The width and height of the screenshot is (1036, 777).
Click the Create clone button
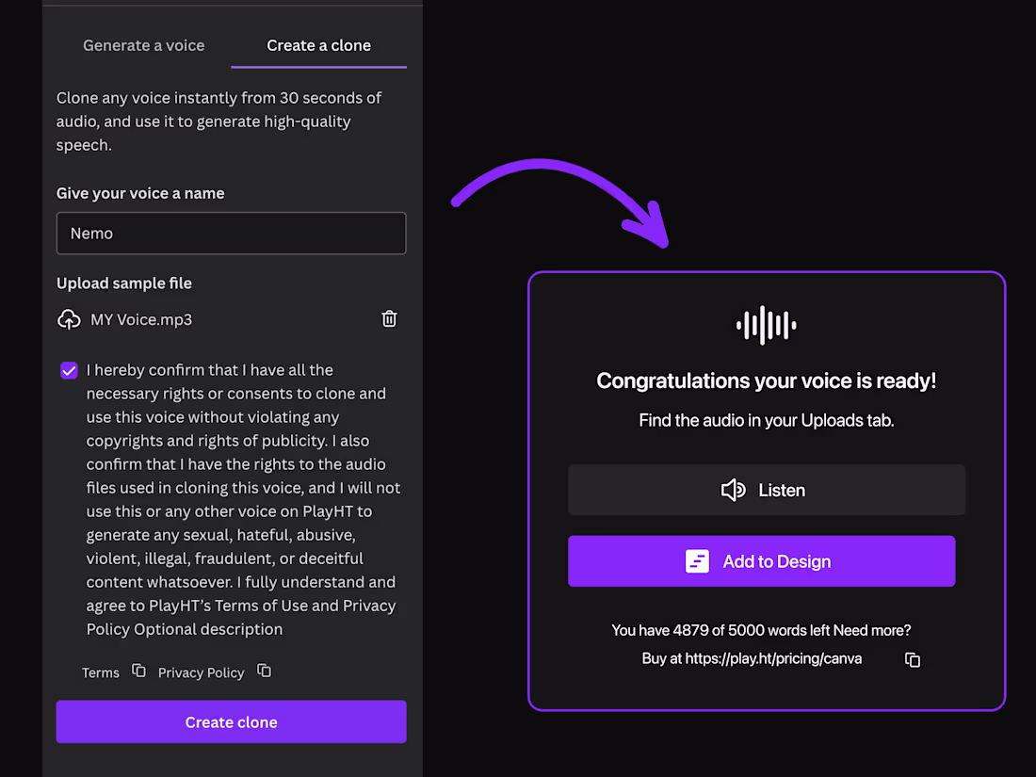[232, 721]
